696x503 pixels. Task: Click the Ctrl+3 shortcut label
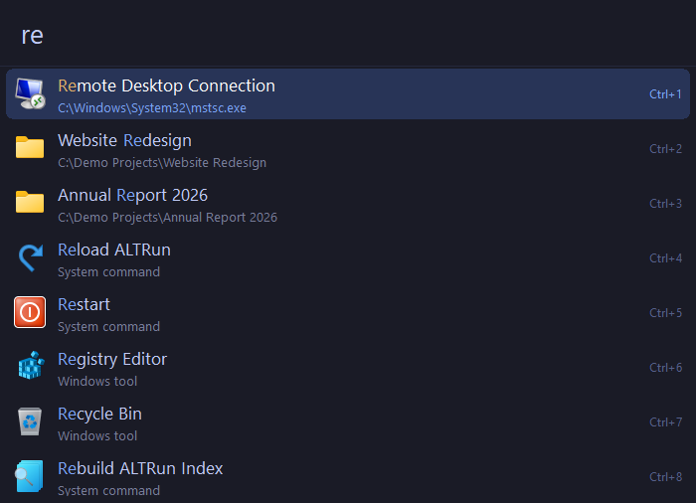coord(665,204)
